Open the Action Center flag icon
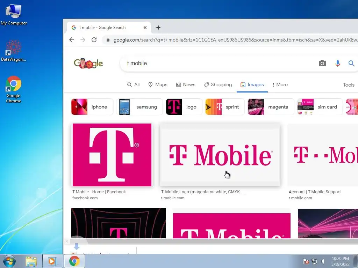The width and height of the screenshot is (358, 268). click(x=306, y=261)
